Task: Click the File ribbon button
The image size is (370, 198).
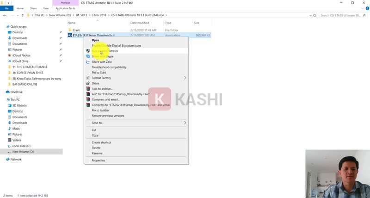Action: [6, 8]
